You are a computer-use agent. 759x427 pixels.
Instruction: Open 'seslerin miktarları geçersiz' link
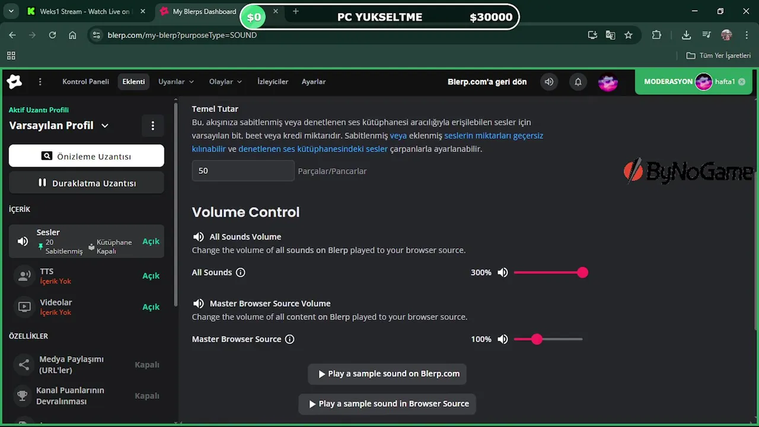(x=493, y=135)
